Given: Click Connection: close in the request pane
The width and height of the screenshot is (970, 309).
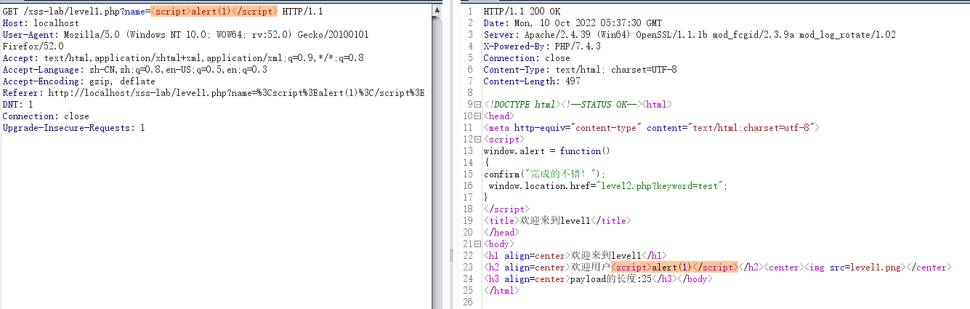Looking at the screenshot, I should click(x=46, y=116).
